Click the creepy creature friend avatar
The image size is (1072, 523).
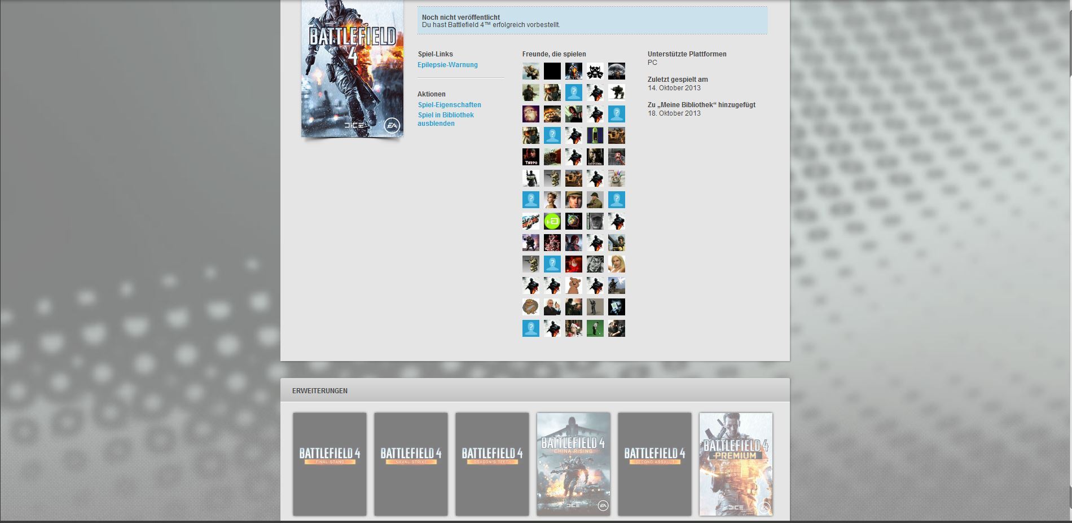click(x=617, y=157)
